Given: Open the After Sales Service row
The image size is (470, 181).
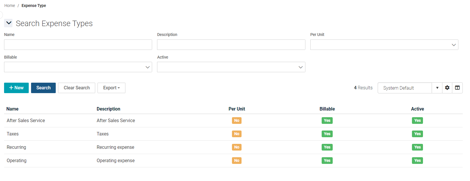Looking at the screenshot, I should point(26,121).
